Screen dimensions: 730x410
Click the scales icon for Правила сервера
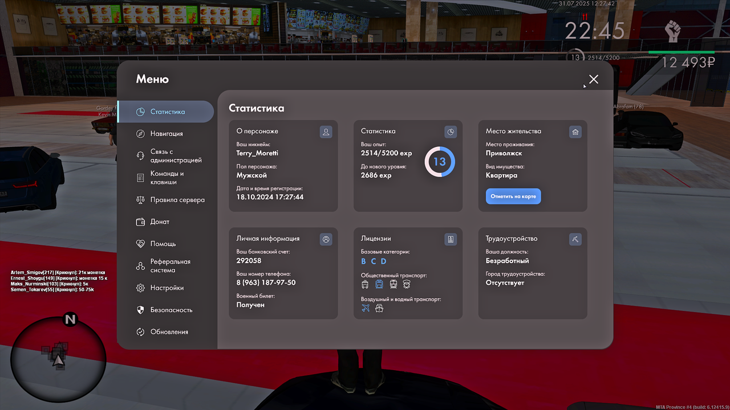click(140, 200)
